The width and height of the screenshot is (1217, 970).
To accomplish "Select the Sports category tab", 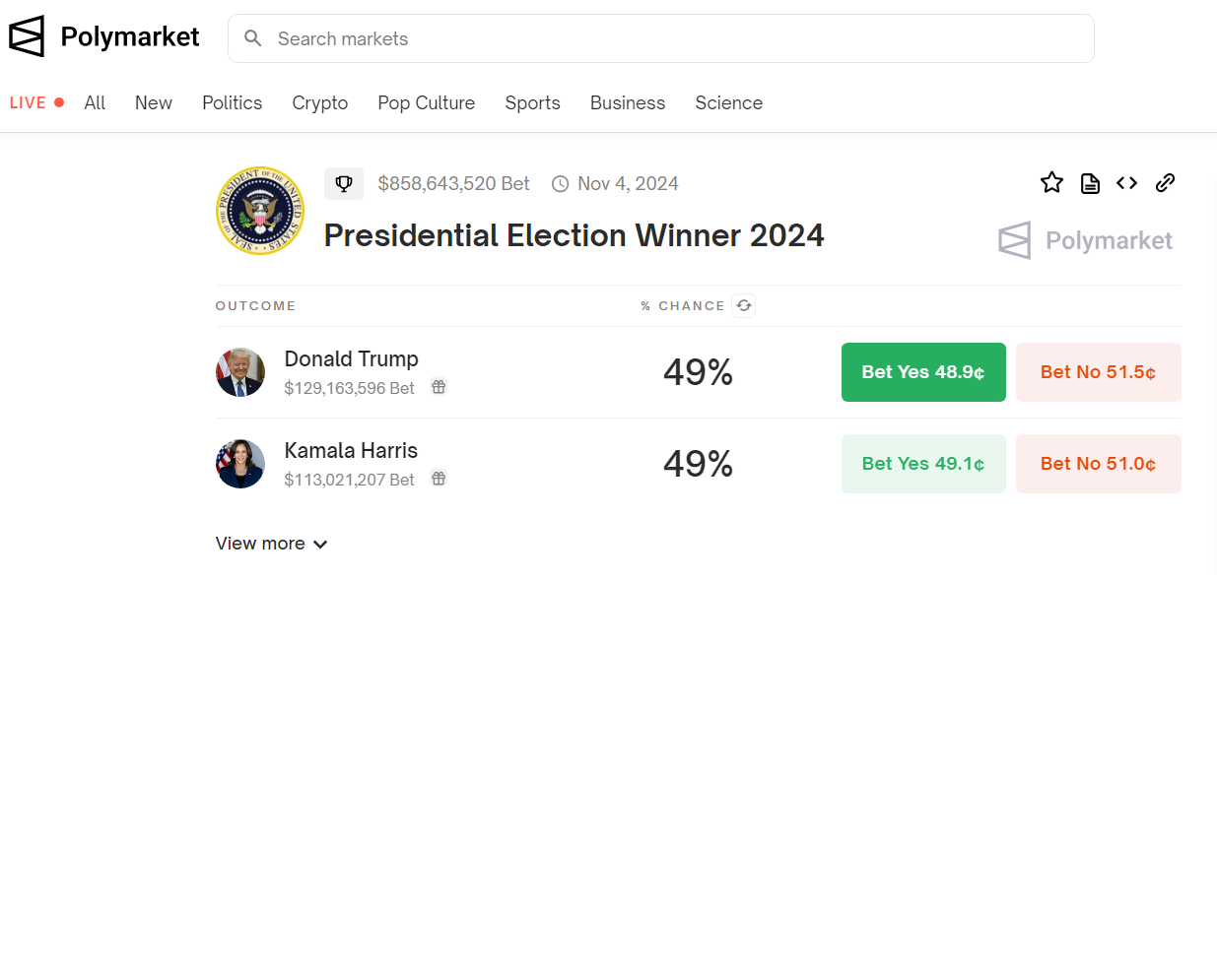I will tap(532, 103).
